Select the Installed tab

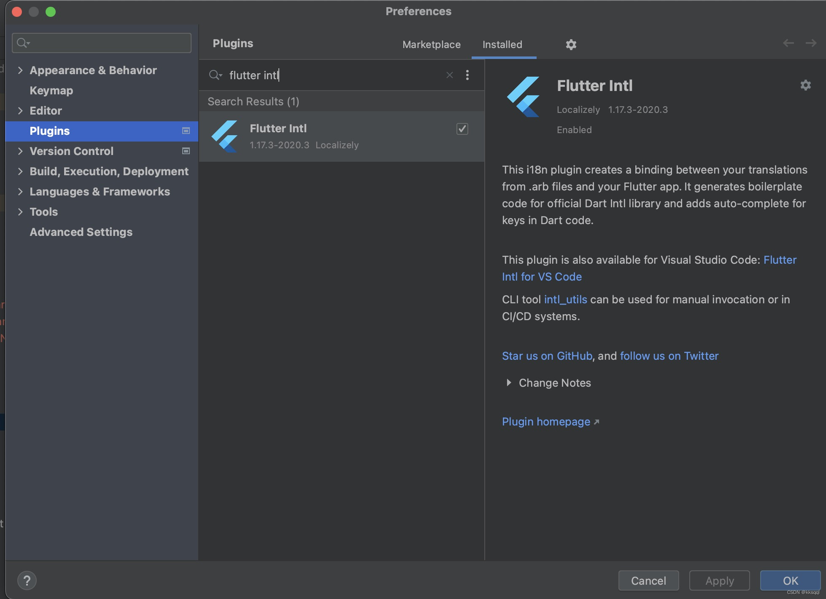(502, 45)
